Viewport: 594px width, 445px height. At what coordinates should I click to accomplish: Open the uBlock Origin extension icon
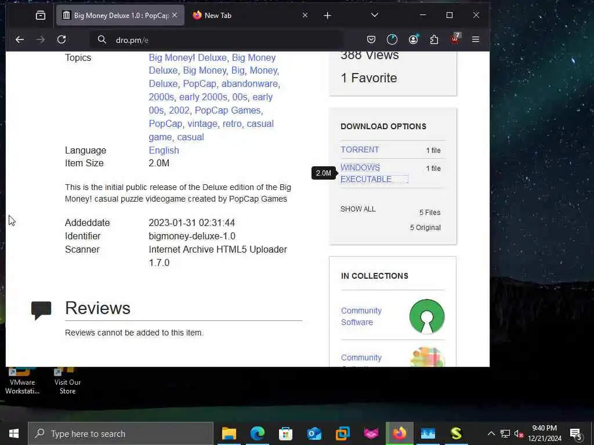[455, 39]
